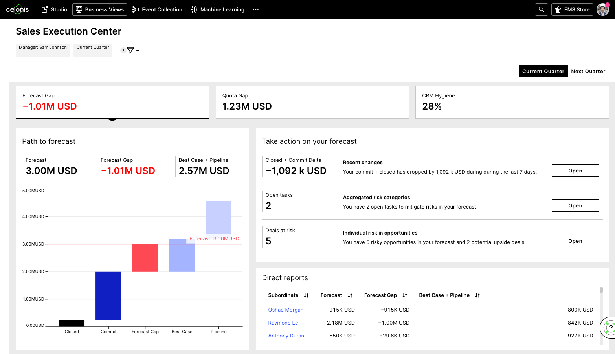Open the Current Quarter filter chip
The height and width of the screenshot is (354, 615).
coord(93,50)
